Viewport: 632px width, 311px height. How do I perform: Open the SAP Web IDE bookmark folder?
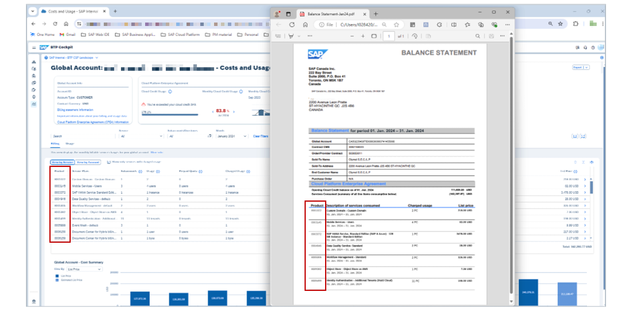95,35
